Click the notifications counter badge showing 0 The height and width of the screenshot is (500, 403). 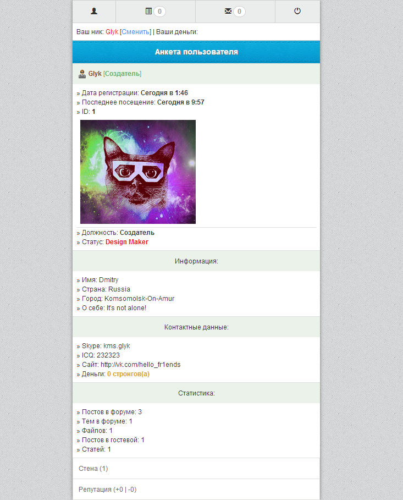click(159, 12)
